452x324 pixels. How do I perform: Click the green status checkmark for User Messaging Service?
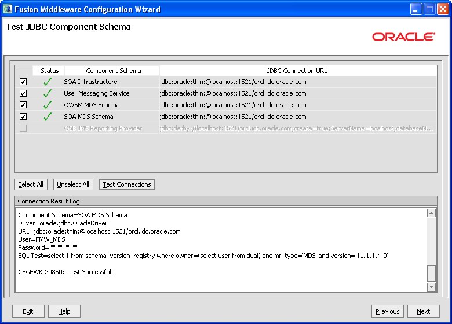(x=48, y=93)
